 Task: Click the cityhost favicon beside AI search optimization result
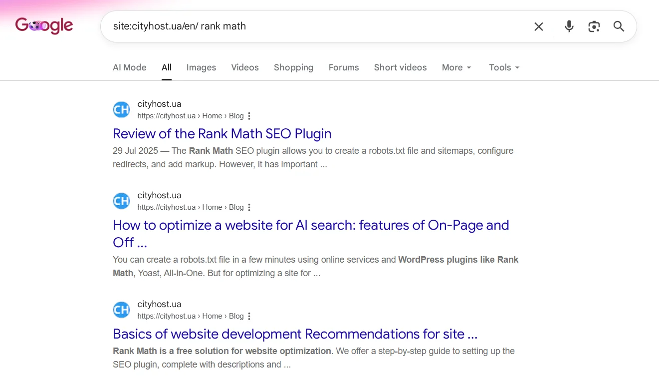pos(121,201)
